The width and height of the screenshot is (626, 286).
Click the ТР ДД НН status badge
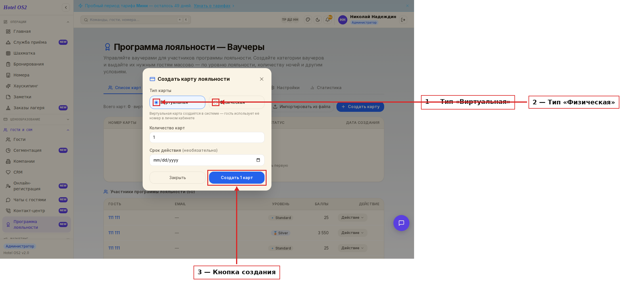coord(290,20)
